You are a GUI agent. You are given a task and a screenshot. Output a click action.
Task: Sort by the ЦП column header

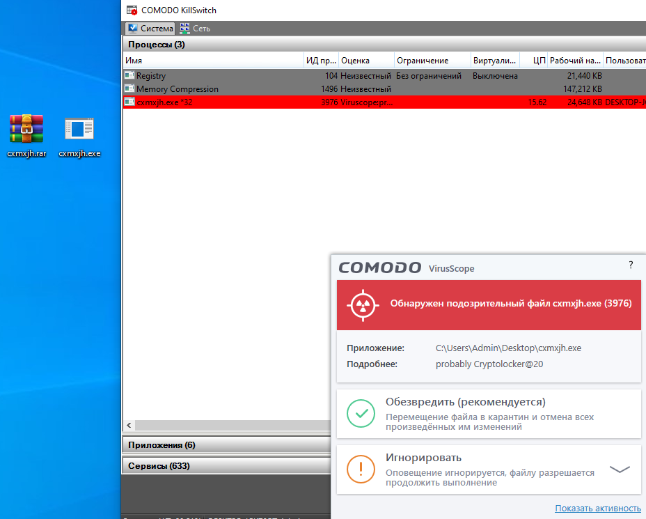click(x=534, y=60)
